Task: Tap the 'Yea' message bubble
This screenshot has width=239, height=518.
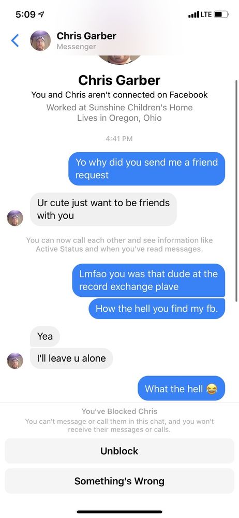Action: (x=45, y=336)
